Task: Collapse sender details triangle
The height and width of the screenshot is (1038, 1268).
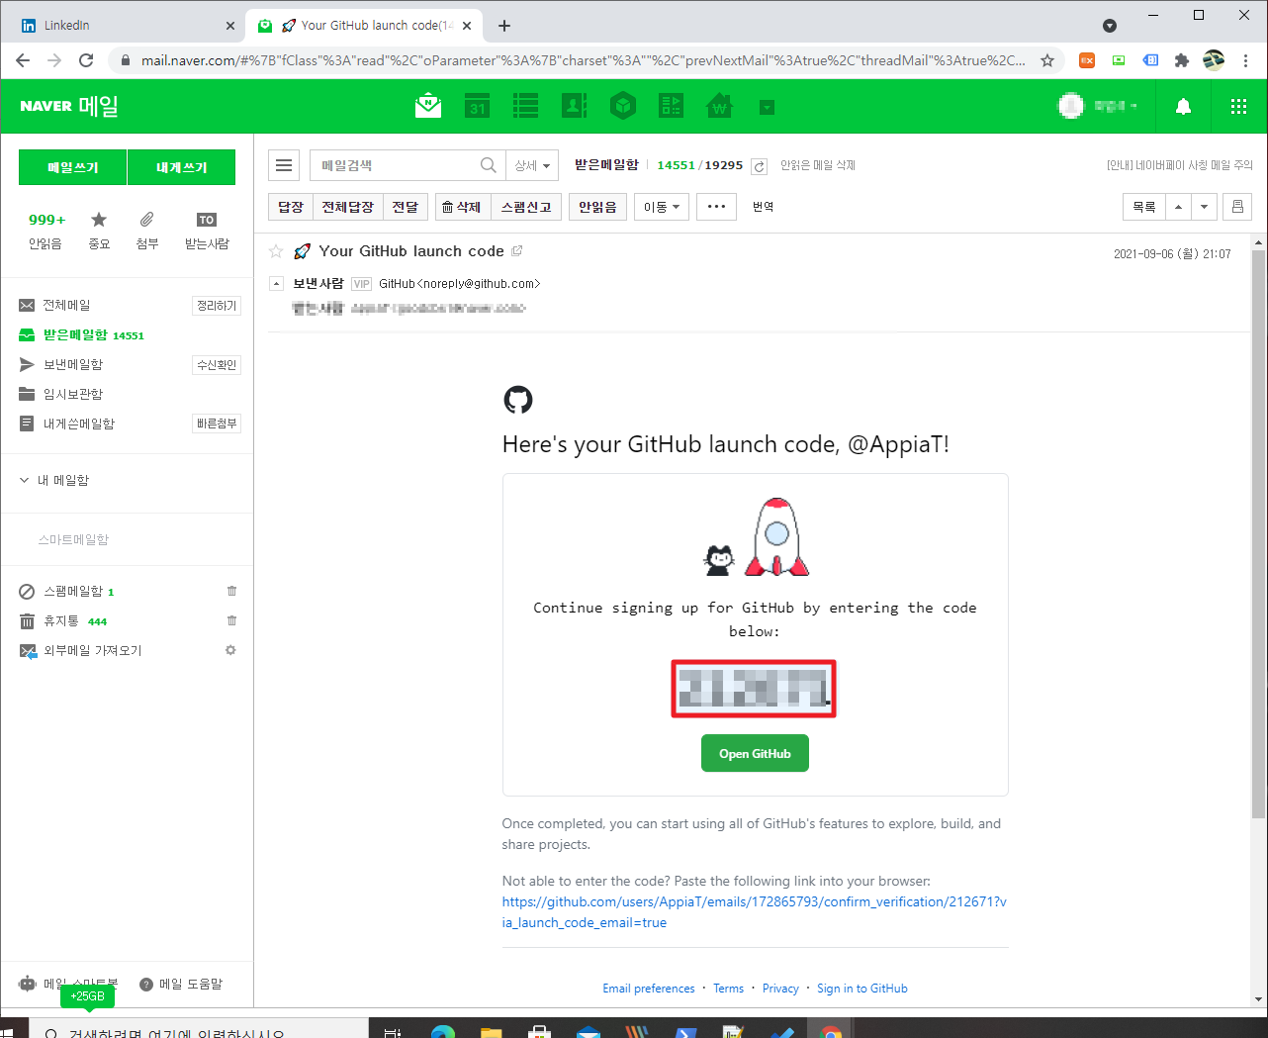Action: (276, 284)
